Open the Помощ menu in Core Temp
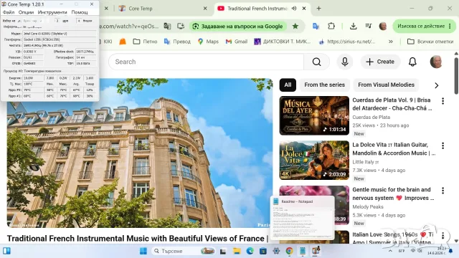Screen dimensions: 459x258 tap(80, 12)
